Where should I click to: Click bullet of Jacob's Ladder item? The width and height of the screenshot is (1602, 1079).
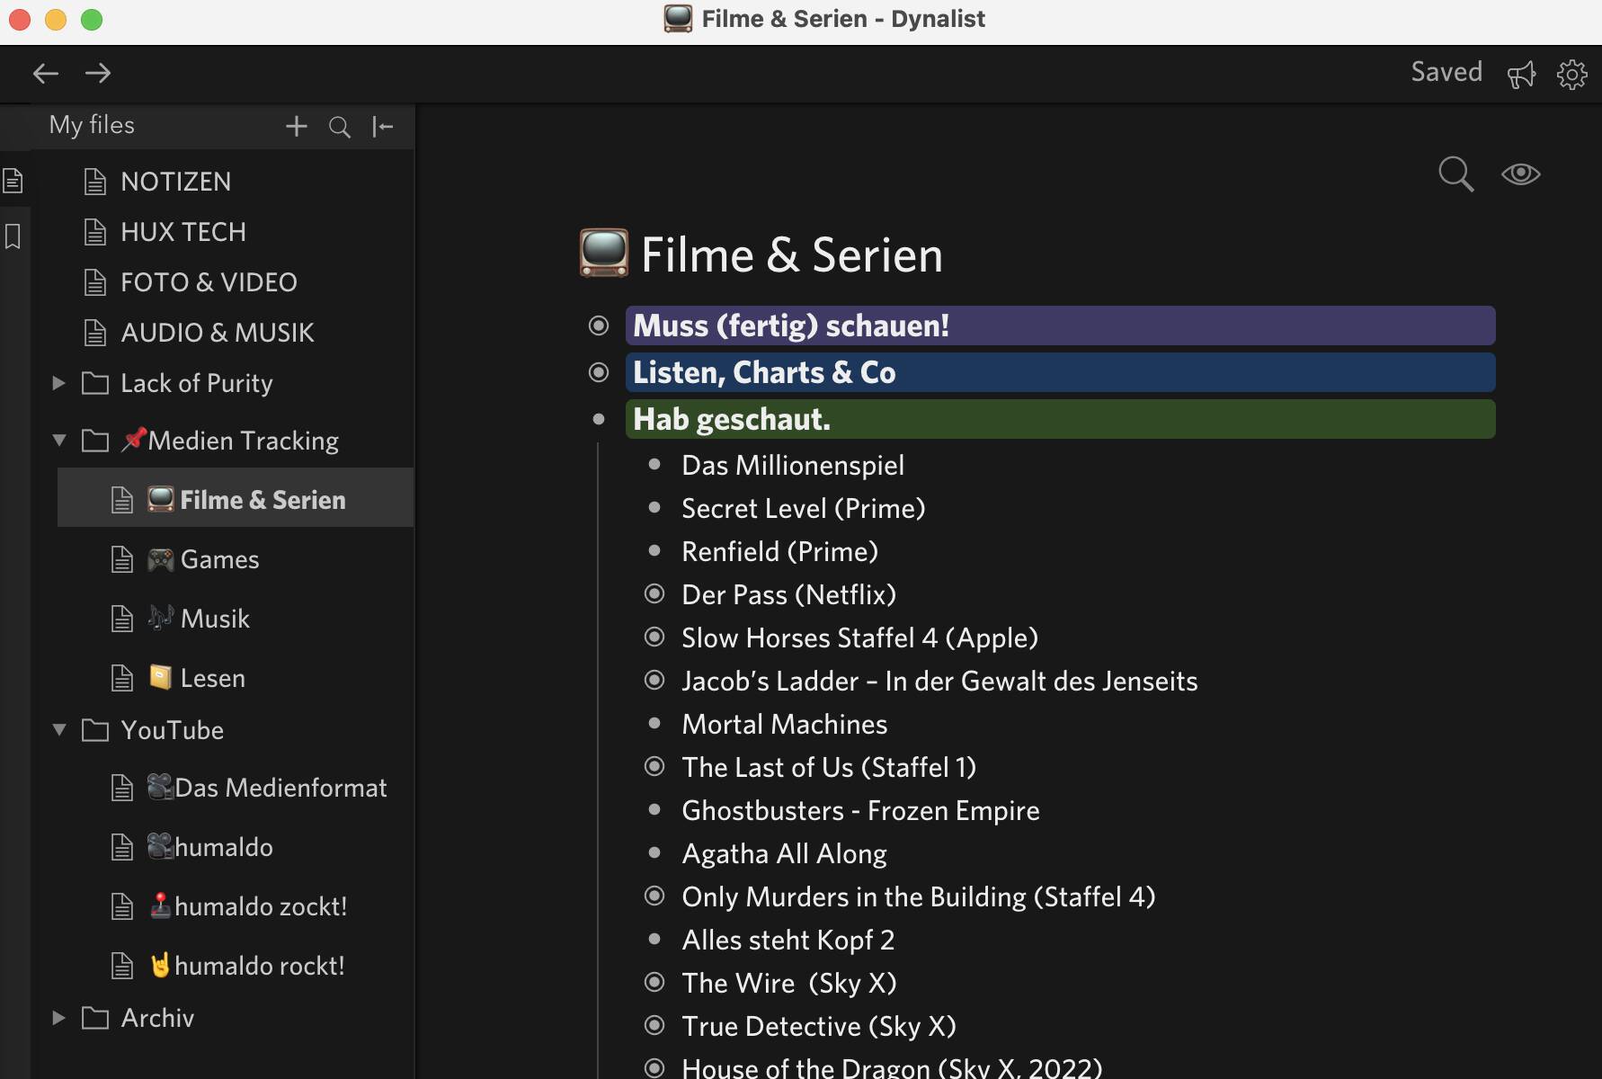654,681
